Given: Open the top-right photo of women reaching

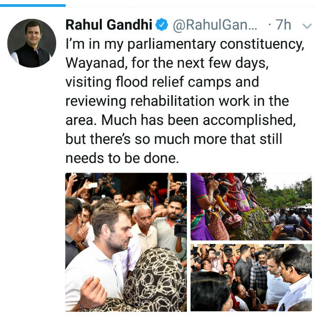Looking at the screenshot, I should coord(251,206).
